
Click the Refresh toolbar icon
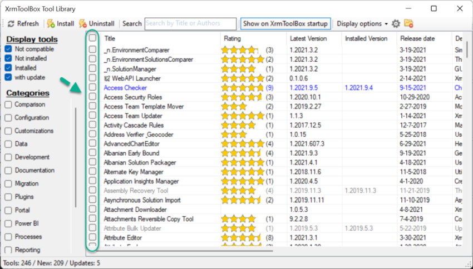pyautogui.click(x=11, y=23)
